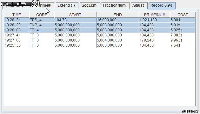The width and height of the screenshot is (200, 114).
Task: Open the GcdLcm tab
Action: coord(89,6)
